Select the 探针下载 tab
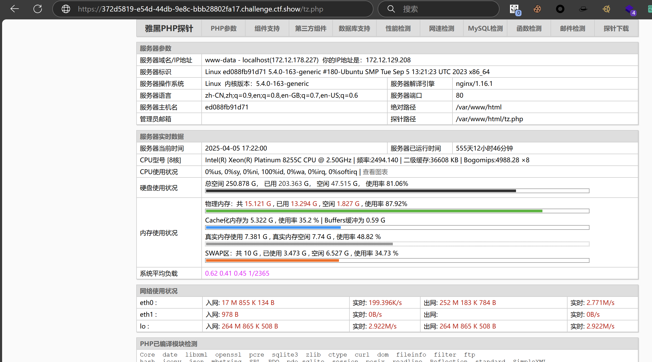 point(616,29)
